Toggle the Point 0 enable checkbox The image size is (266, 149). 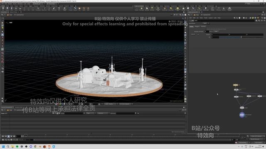[198, 34]
